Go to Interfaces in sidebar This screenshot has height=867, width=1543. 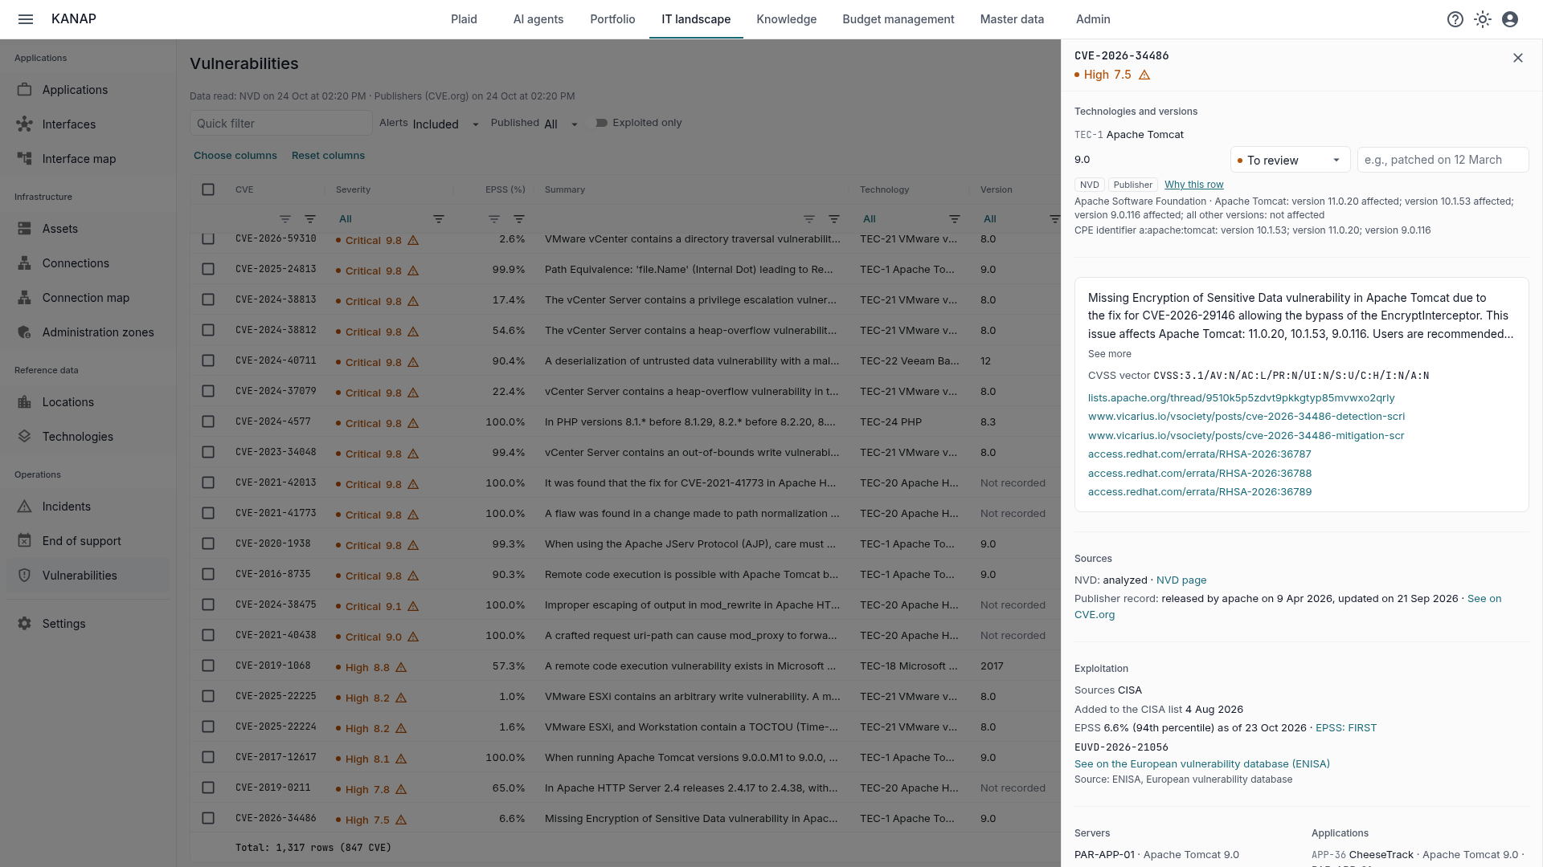(x=88, y=124)
